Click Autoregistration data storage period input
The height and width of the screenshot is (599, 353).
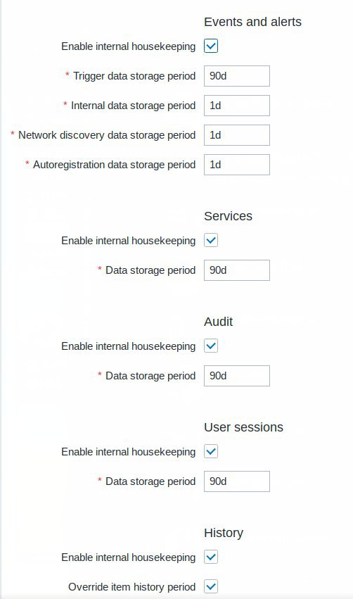pyautogui.click(x=236, y=165)
